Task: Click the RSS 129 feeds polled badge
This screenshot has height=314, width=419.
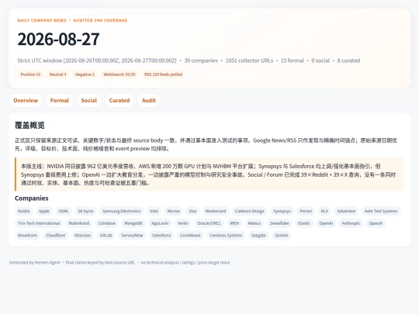Action: click(x=163, y=74)
